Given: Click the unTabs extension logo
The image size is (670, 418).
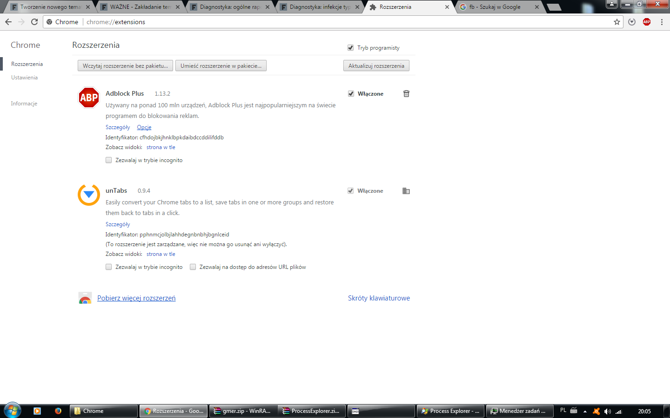Looking at the screenshot, I should pos(89,195).
